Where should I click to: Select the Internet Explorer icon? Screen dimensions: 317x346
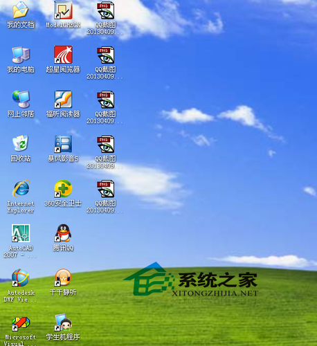coord(21,188)
